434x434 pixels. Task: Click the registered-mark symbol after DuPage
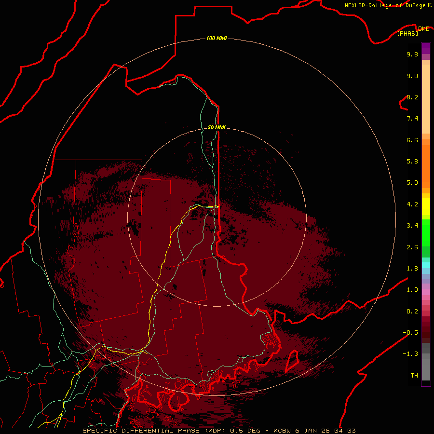click(x=430, y=5)
